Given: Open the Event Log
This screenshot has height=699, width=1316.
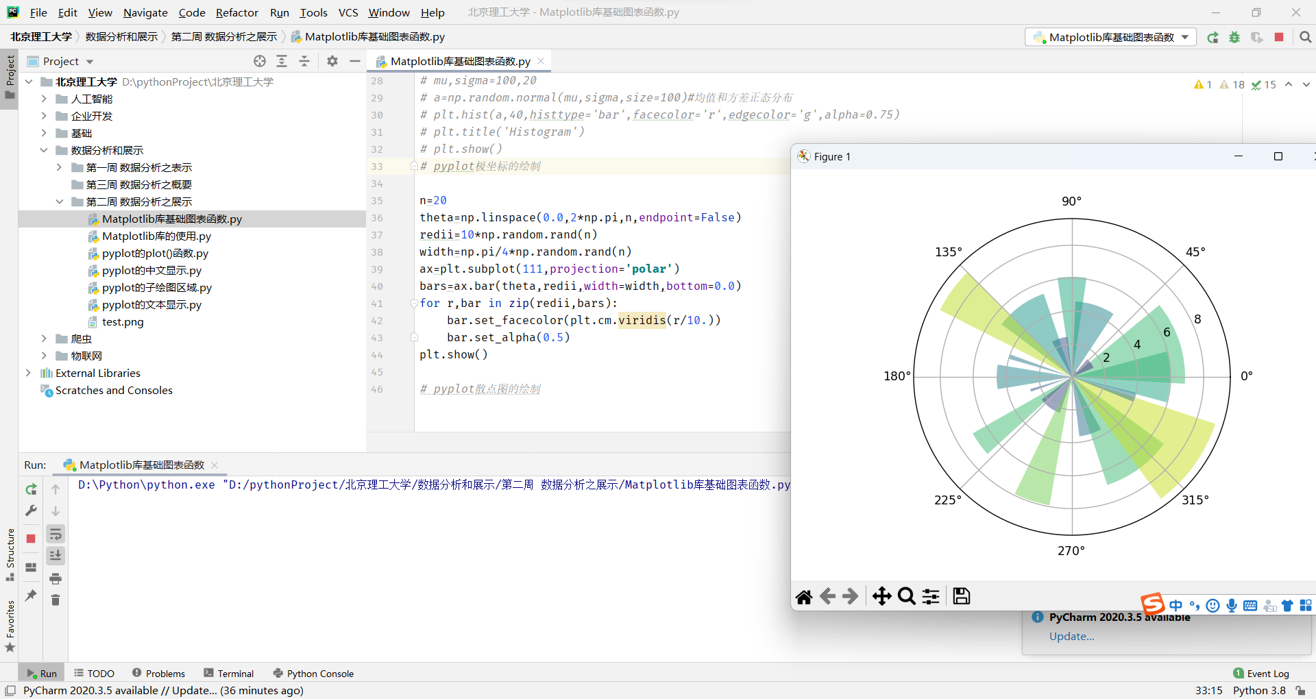Looking at the screenshot, I should click(1261, 674).
